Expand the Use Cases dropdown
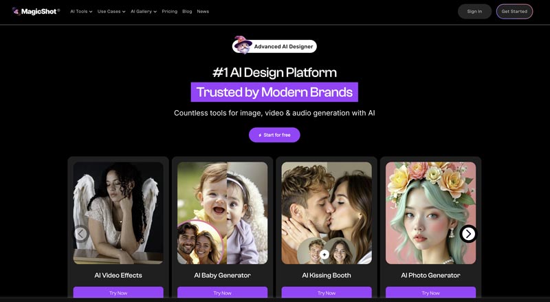The height and width of the screenshot is (302, 550). pos(111,11)
